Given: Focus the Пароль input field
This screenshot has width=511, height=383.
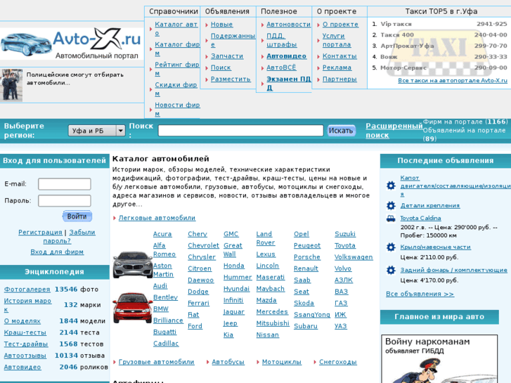Looking at the screenshot, I should tap(65, 200).
